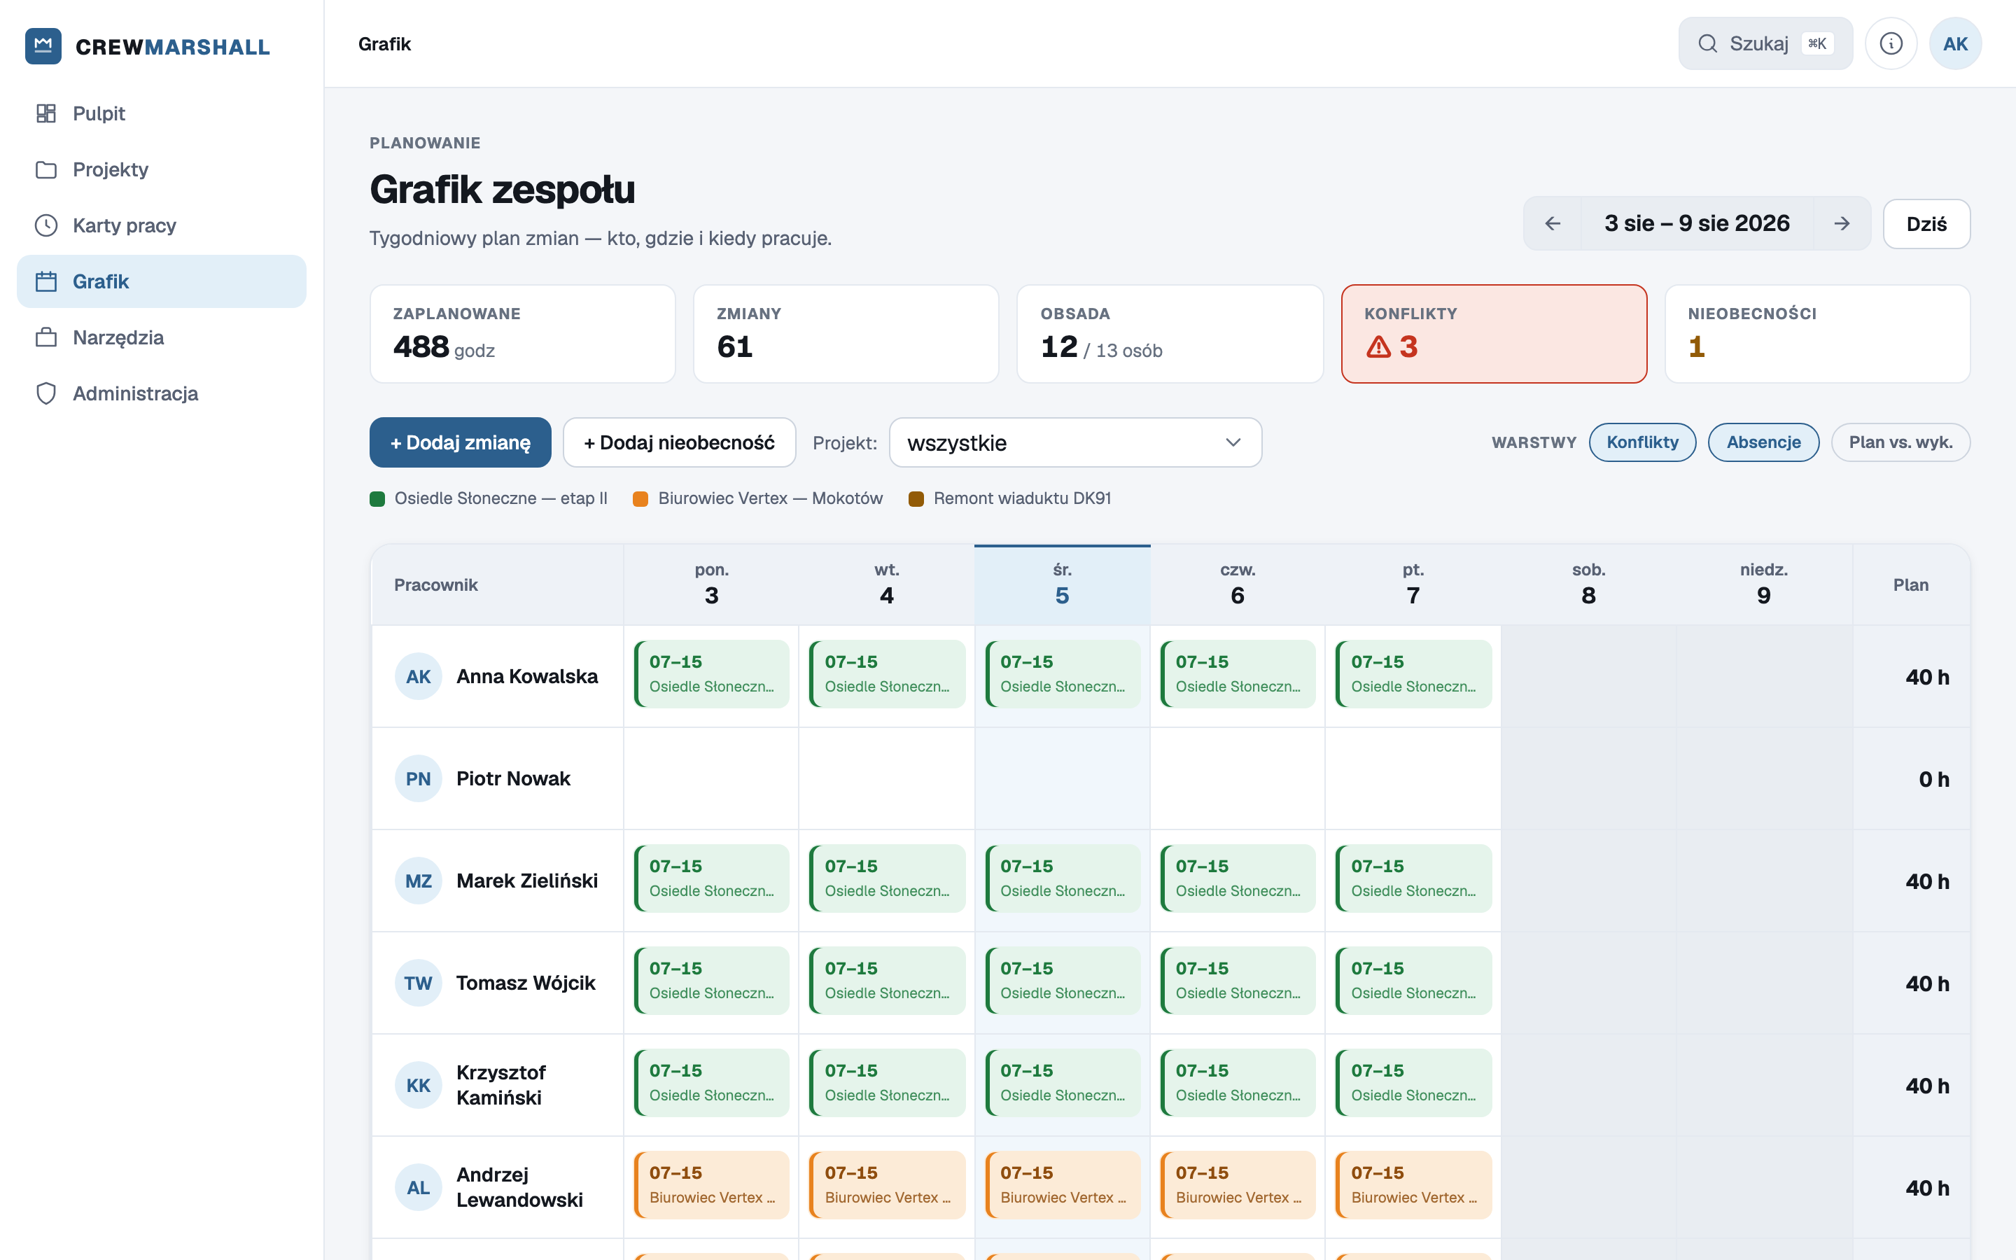Open the info circle icon
The height and width of the screenshot is (1260, 2016).
click(1891, 43)
